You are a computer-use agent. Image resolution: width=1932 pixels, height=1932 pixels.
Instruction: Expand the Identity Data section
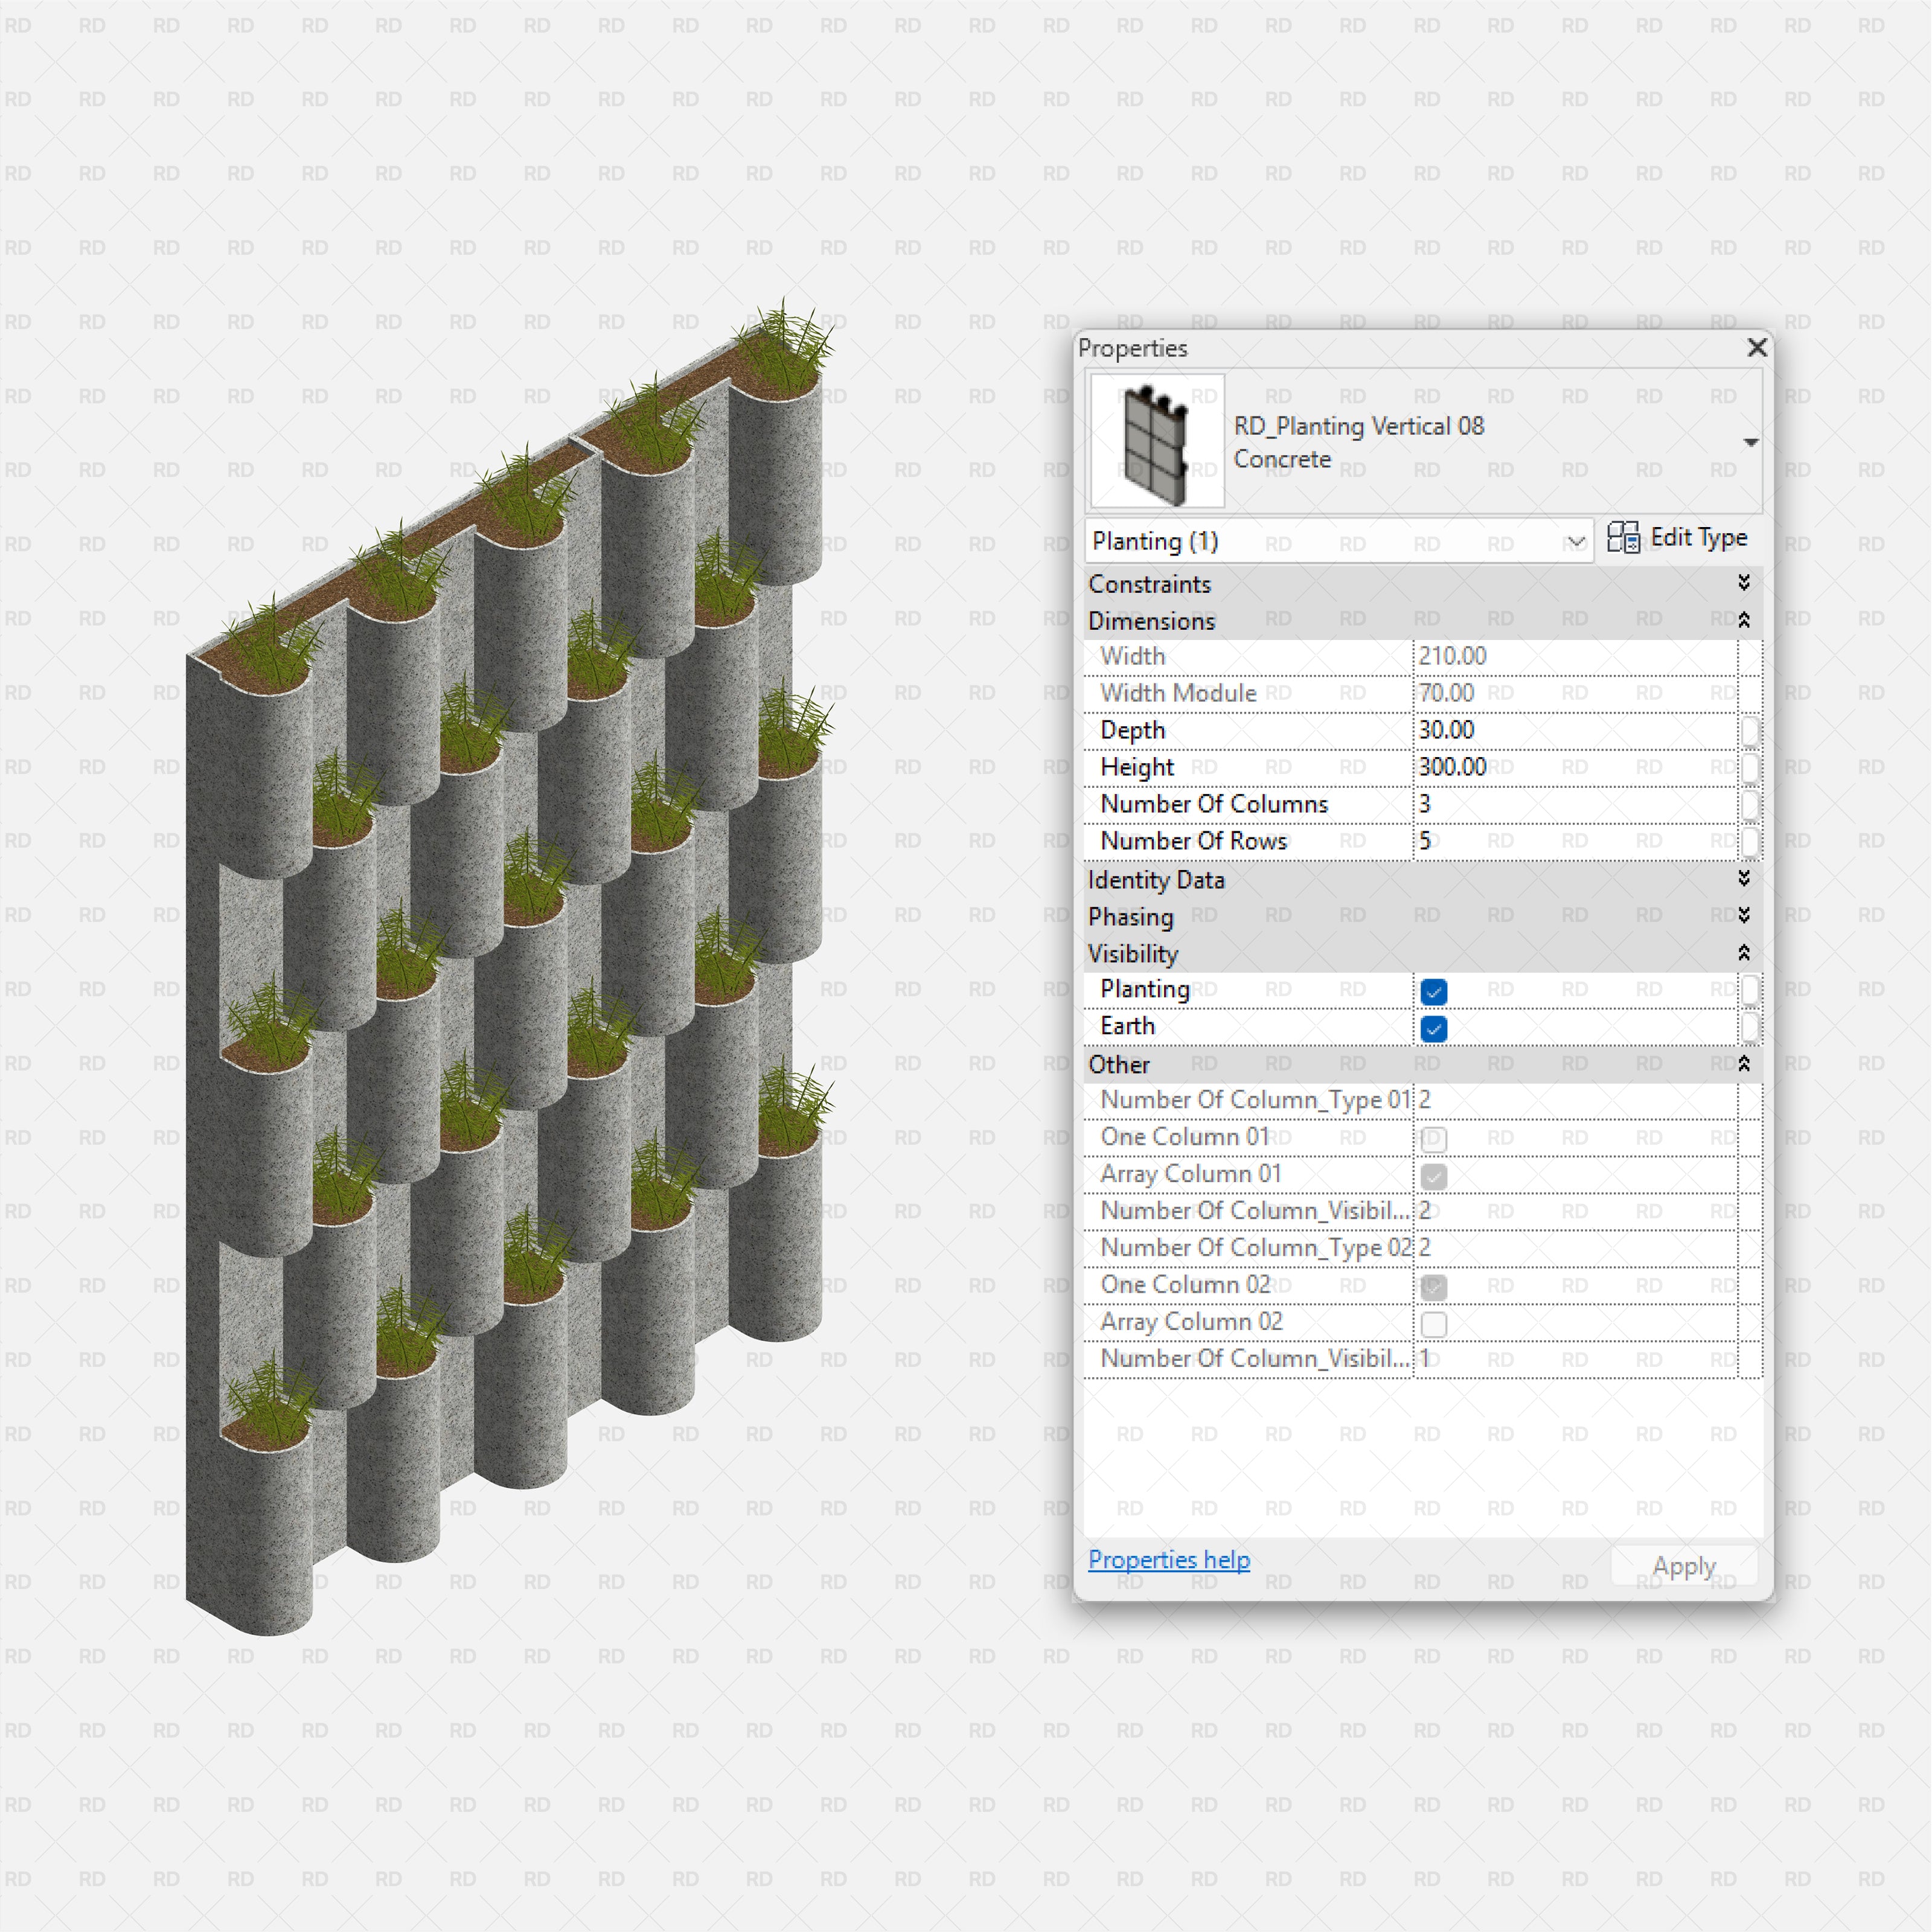click(x=1744, y=879)
